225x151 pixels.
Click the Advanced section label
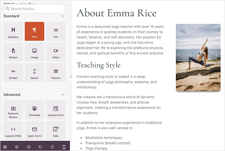(x=12, y=95)
